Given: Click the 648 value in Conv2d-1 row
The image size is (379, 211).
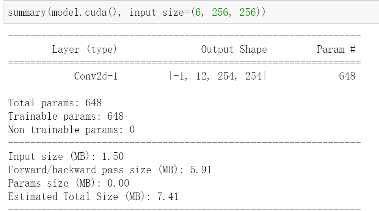Looking at the screenshot, I should click(347, 76).
